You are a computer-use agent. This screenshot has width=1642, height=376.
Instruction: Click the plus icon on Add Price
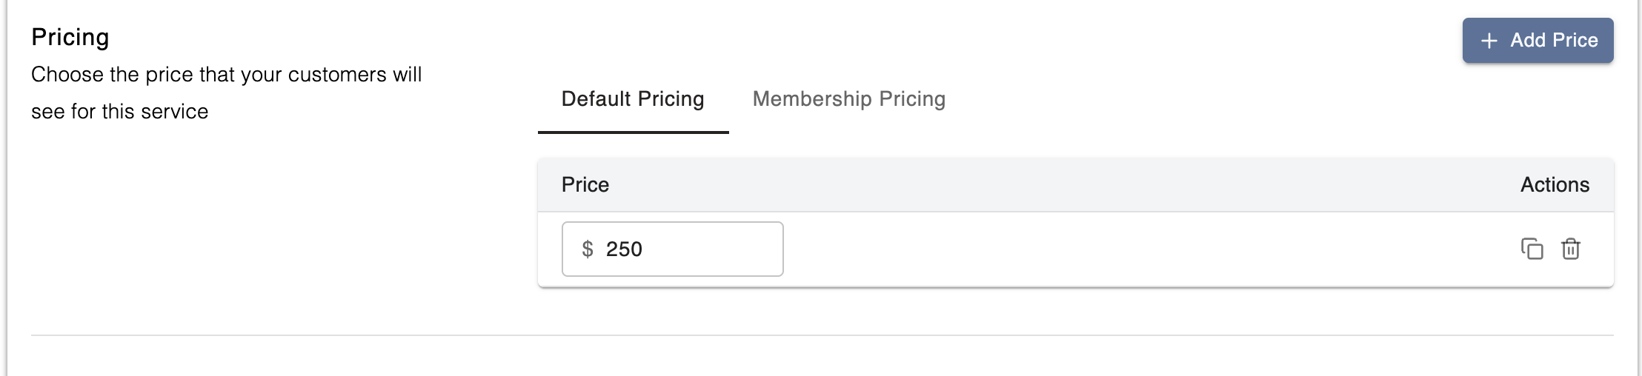pyautogui.click(x=1489, y=41)
